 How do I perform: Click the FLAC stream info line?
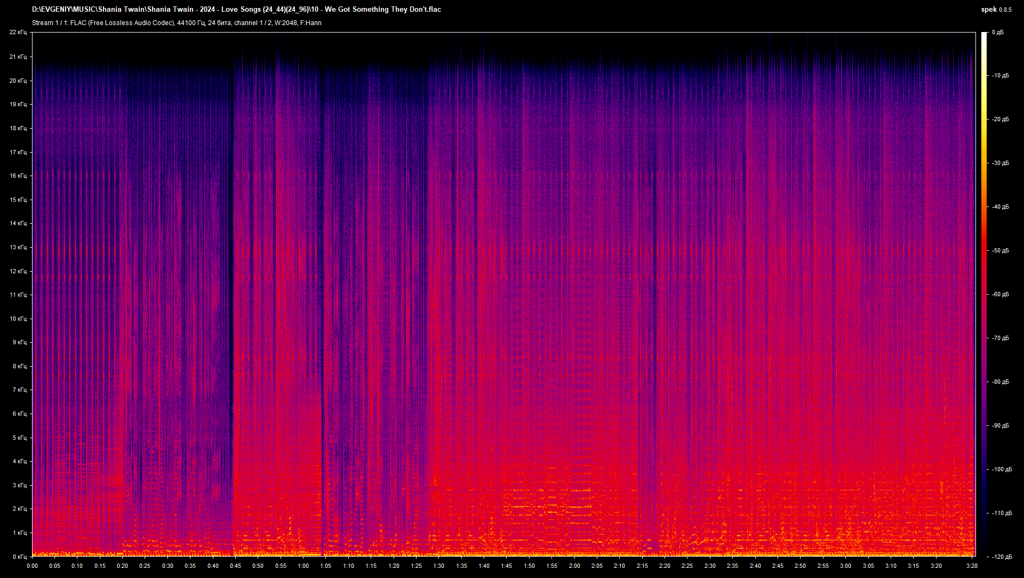point(177,23)
